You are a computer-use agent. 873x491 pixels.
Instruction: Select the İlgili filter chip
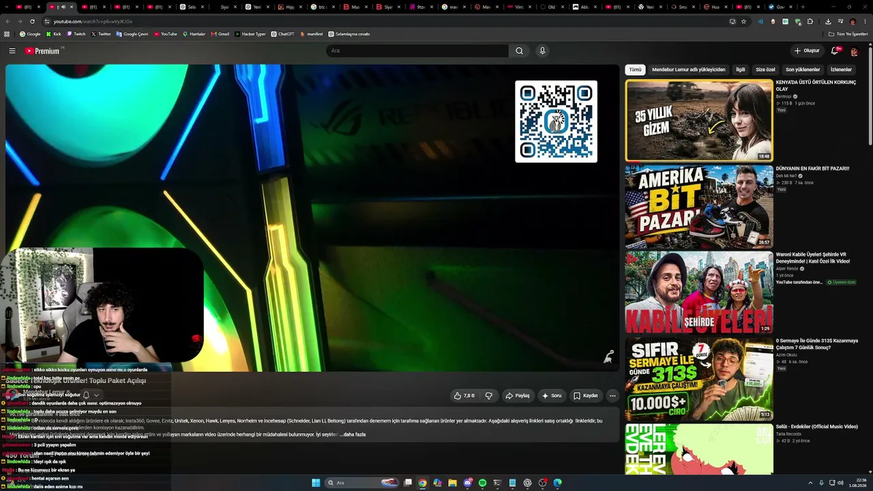click(x=740, y=70)
